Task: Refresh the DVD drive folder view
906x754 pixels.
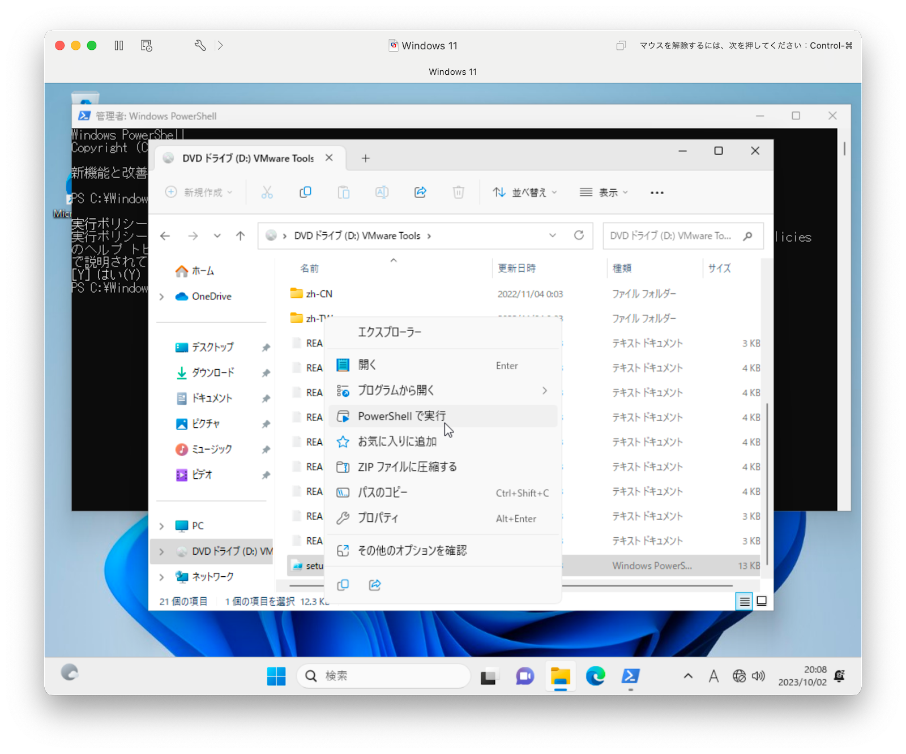Action: 579,235
